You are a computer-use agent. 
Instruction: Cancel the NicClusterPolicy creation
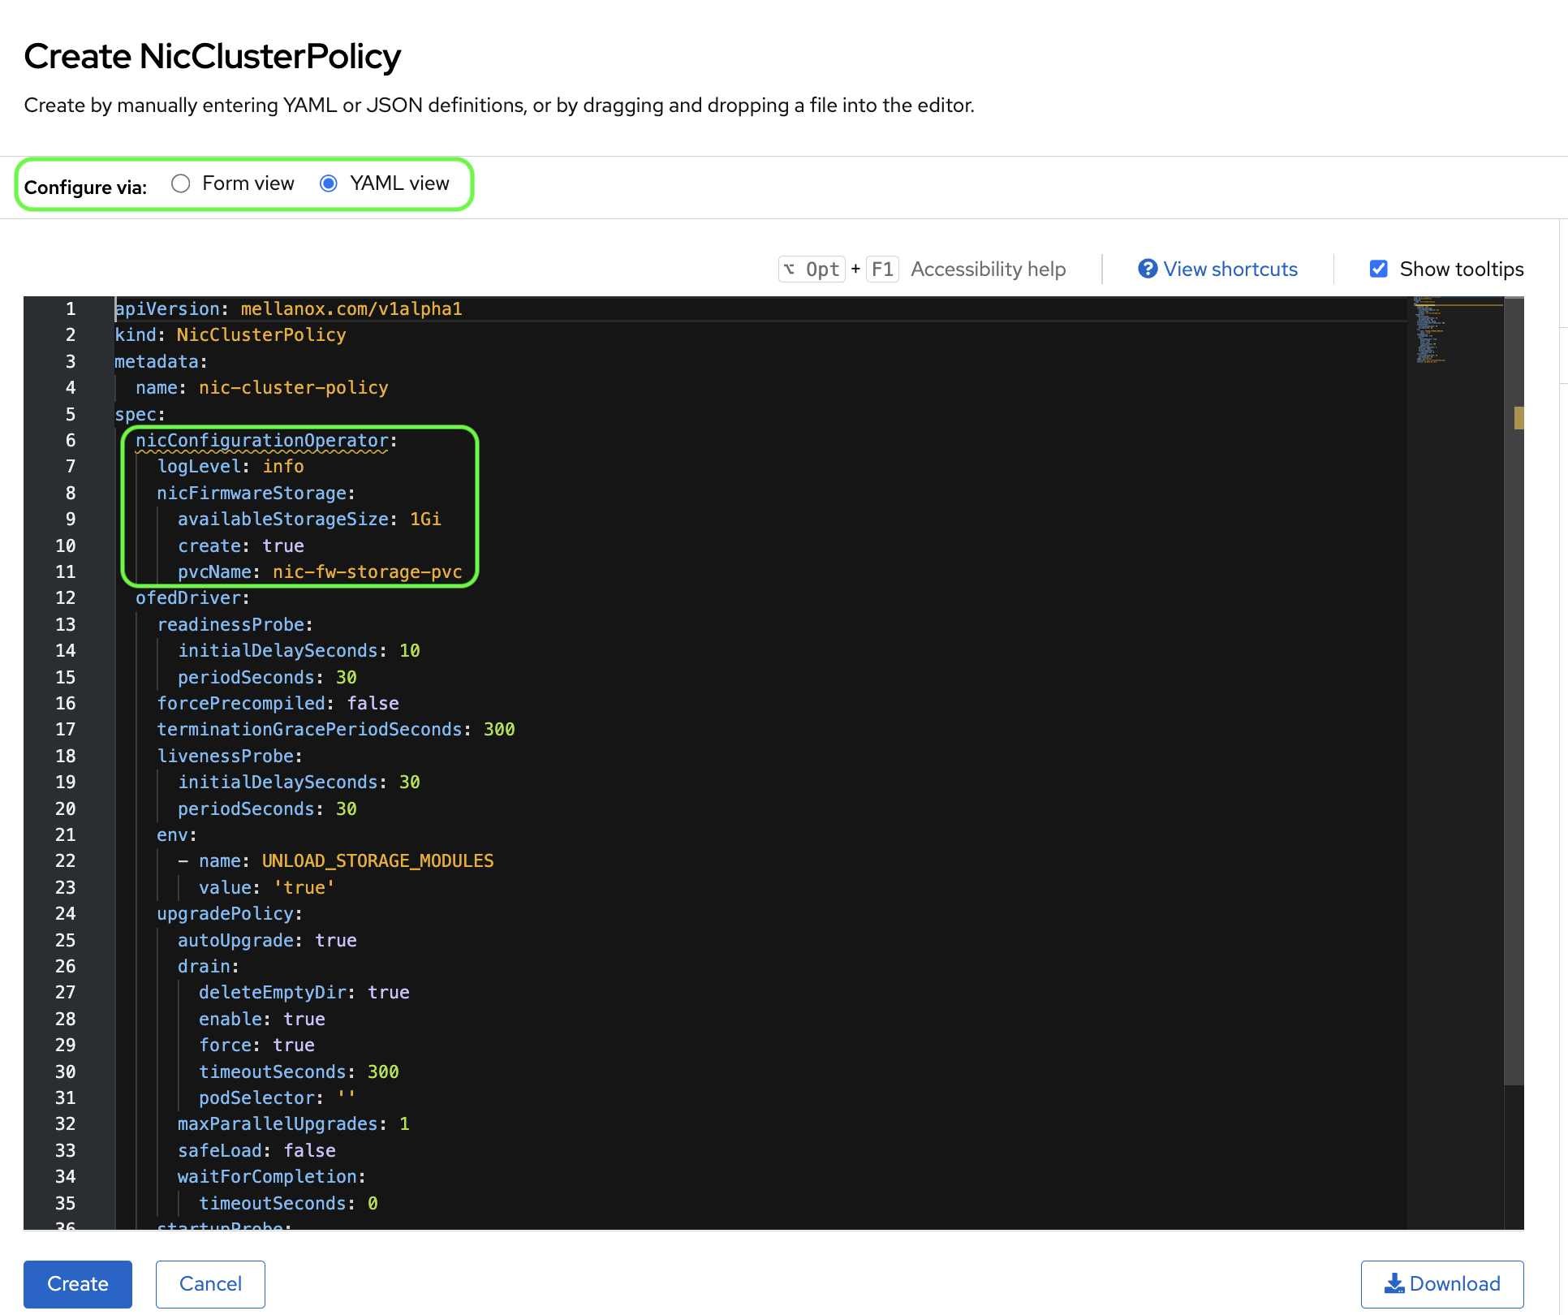pyautogui.click(x=210, y=1283)
